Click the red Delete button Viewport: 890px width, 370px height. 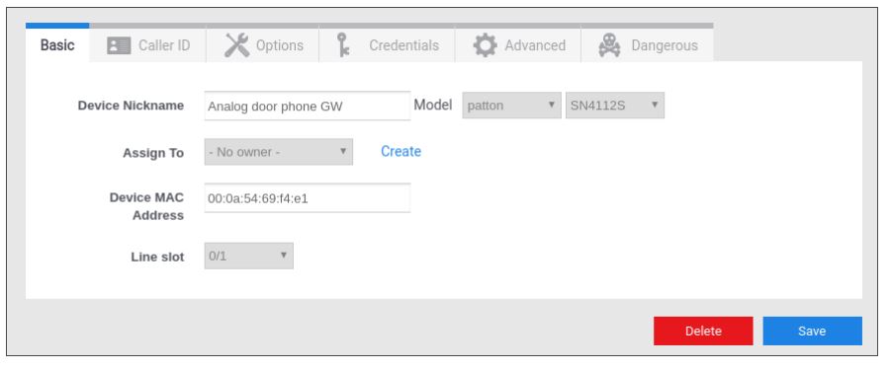click(x=703, y=331)
